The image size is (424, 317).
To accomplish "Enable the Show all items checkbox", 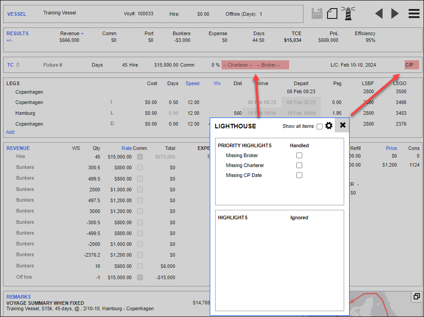I will [x=319, y=127].
